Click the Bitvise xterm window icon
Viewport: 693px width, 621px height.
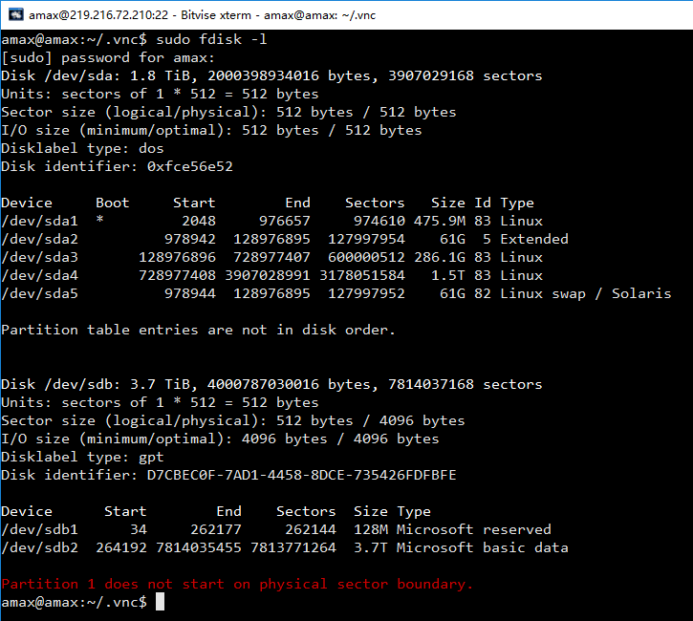tap(16, 14)
